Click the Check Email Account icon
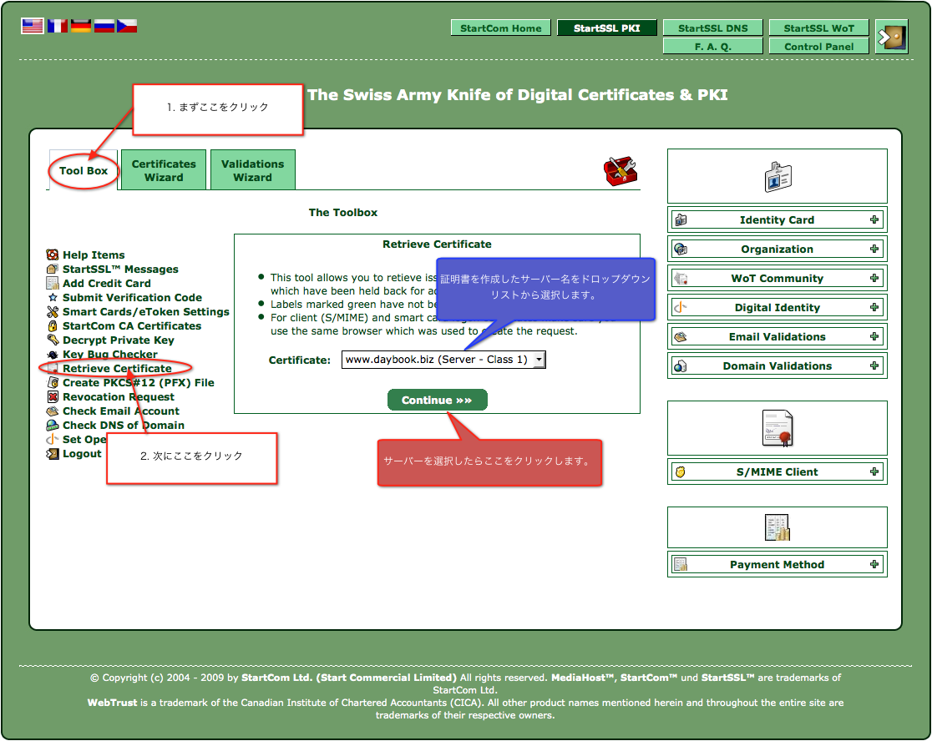This screenshot has width=932, height=741. click(x=53, y=411)
